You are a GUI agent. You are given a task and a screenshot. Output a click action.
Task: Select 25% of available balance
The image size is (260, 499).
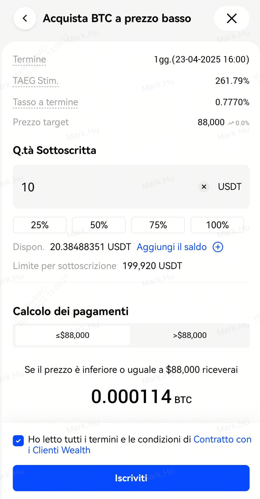coord(40,225)
